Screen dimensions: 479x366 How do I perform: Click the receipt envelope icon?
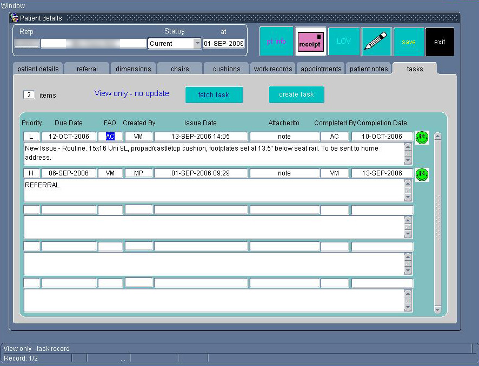coord(310,42)
